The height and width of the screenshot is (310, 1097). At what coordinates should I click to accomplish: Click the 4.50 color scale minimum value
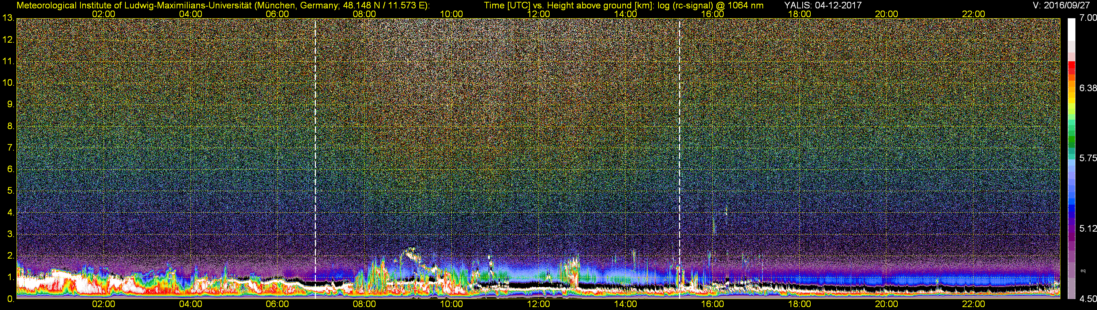1087,299
